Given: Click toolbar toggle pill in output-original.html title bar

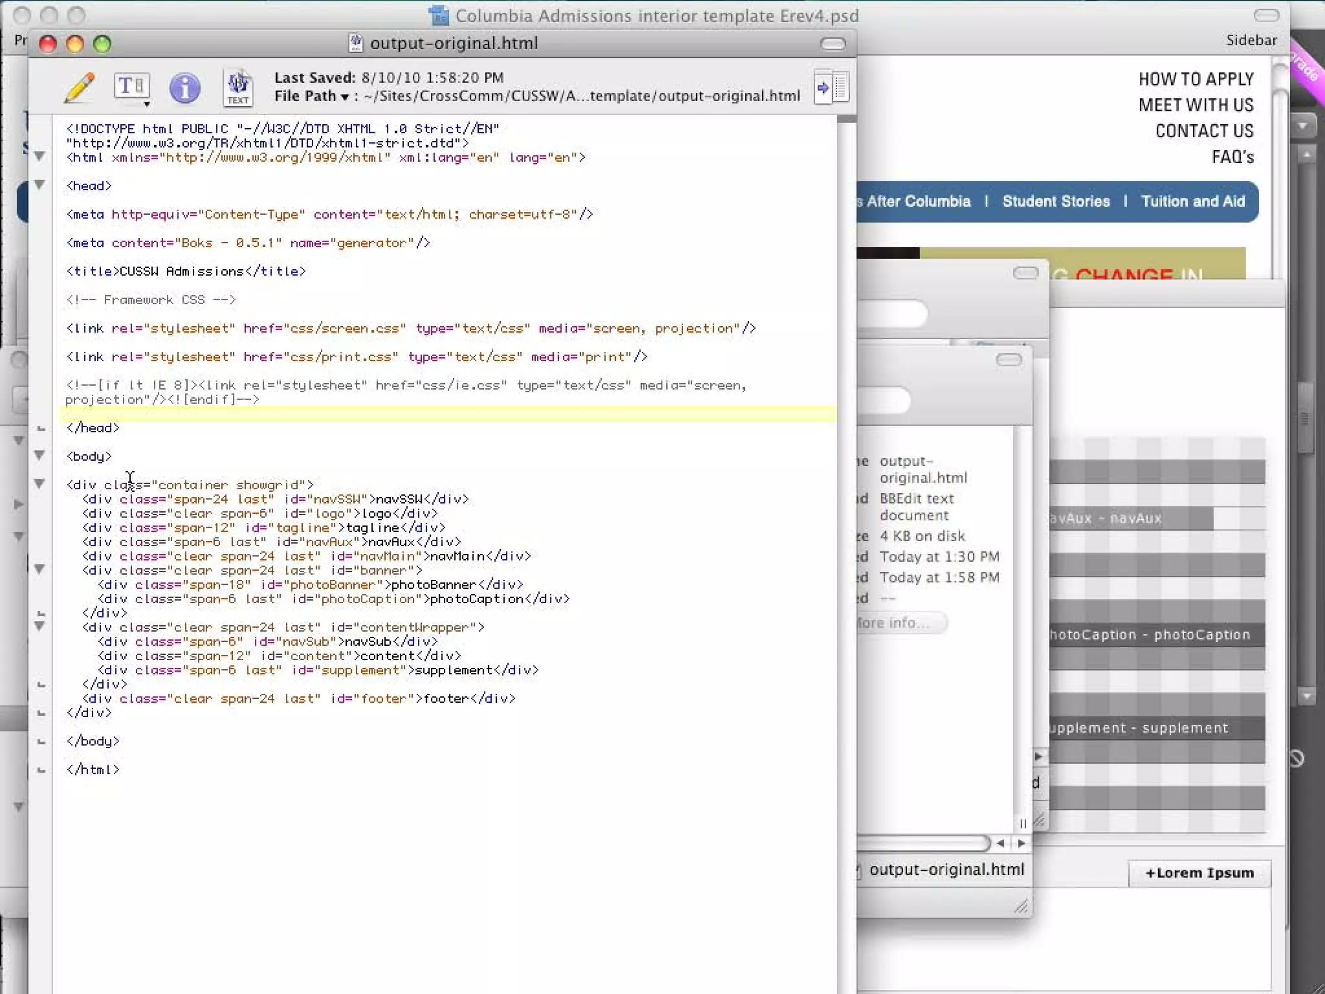Looking at the screenshot, I should [833, 44].
